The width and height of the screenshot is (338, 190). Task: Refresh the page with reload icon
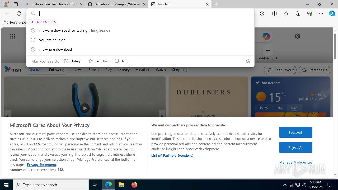[x=19, y=13]
